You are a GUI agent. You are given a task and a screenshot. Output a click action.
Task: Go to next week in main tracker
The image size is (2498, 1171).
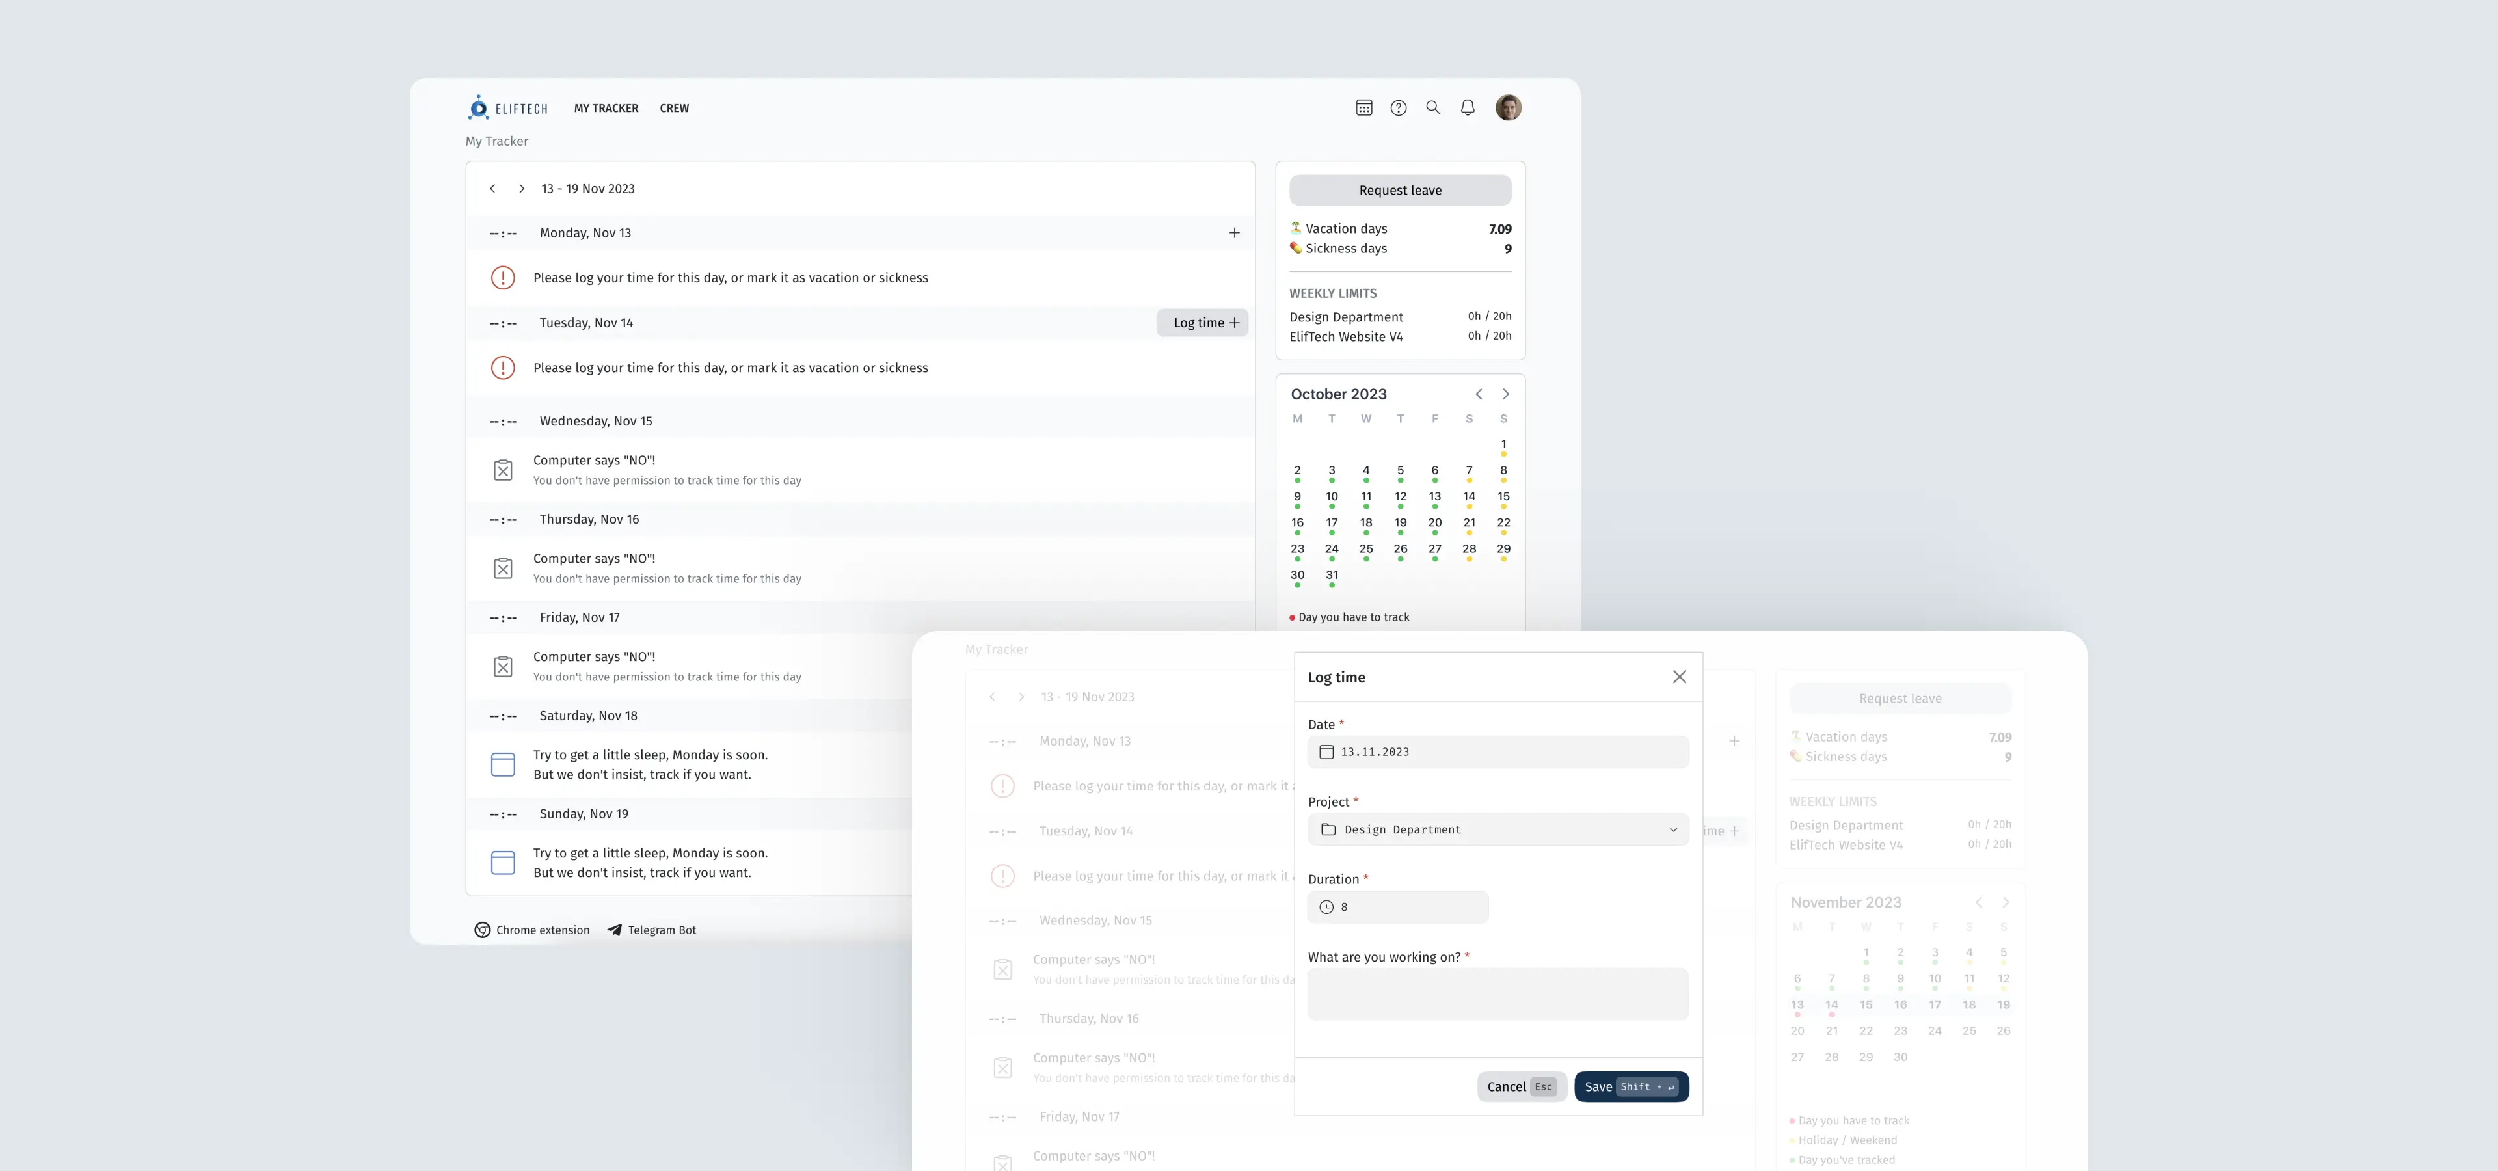coord(522,189)
